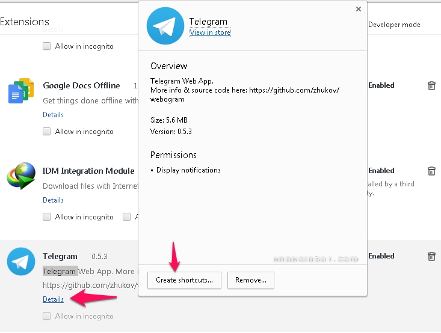Screen dimensions: 441x333
Task: Click Enabled label for IDM Integration Module
Action: pyautogui.click(x=381, y=171)
